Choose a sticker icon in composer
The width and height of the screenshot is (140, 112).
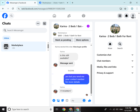tap(63, 101)
